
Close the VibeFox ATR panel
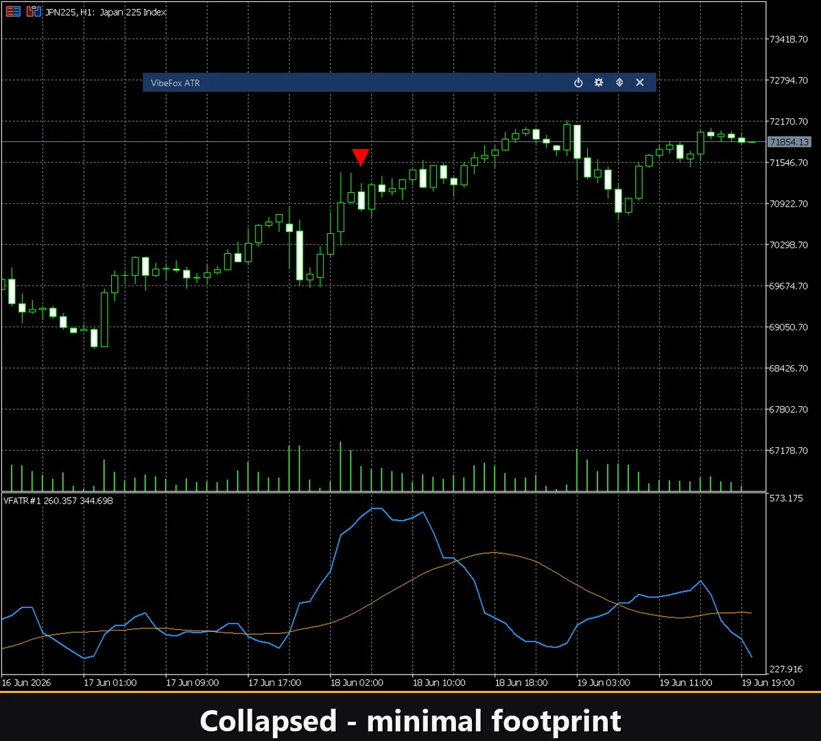point(640,83)
